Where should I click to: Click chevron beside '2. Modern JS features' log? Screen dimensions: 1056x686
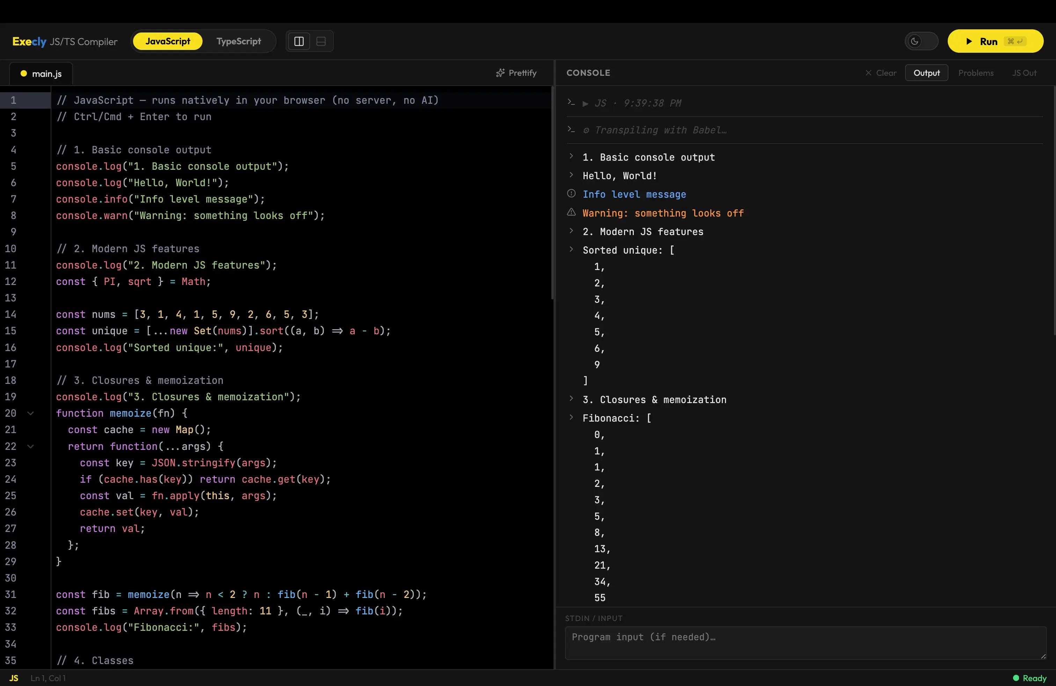(x=572, y=231)
